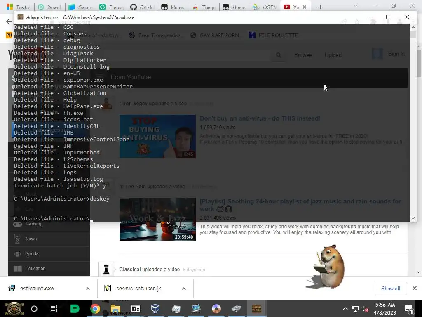Go back in Chrome
Image resolution: width=422 pixels, height=317 pixels.
point(9,21)
